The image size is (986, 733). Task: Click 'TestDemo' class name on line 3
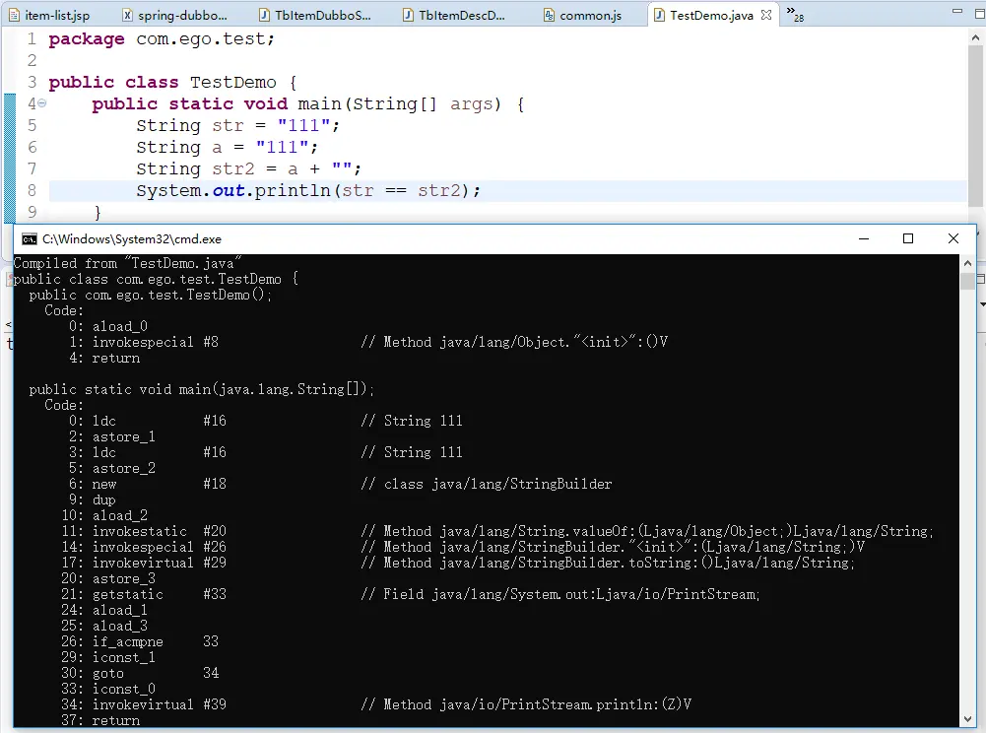(x=233, y=83)
